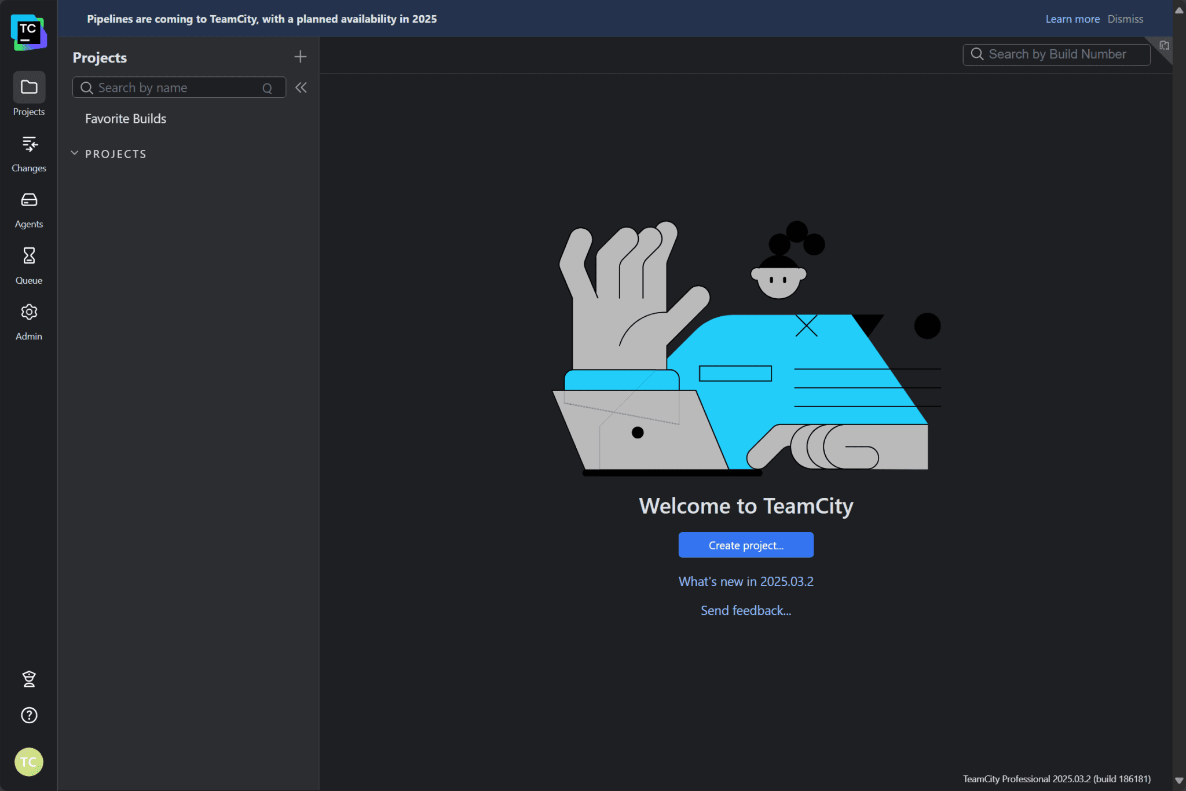Open the Projects sidebar panel
1186x791 pixels.
pos(28,93)
